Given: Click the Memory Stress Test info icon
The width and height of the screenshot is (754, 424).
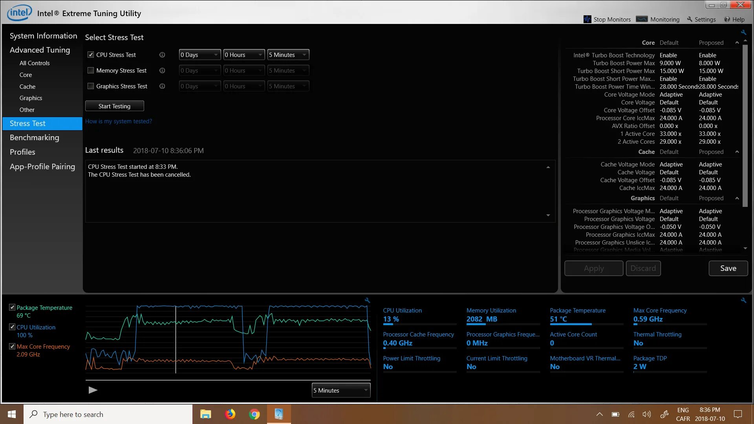Looking at the screenshot, I should pyautogui.click(x=162, y=71).
